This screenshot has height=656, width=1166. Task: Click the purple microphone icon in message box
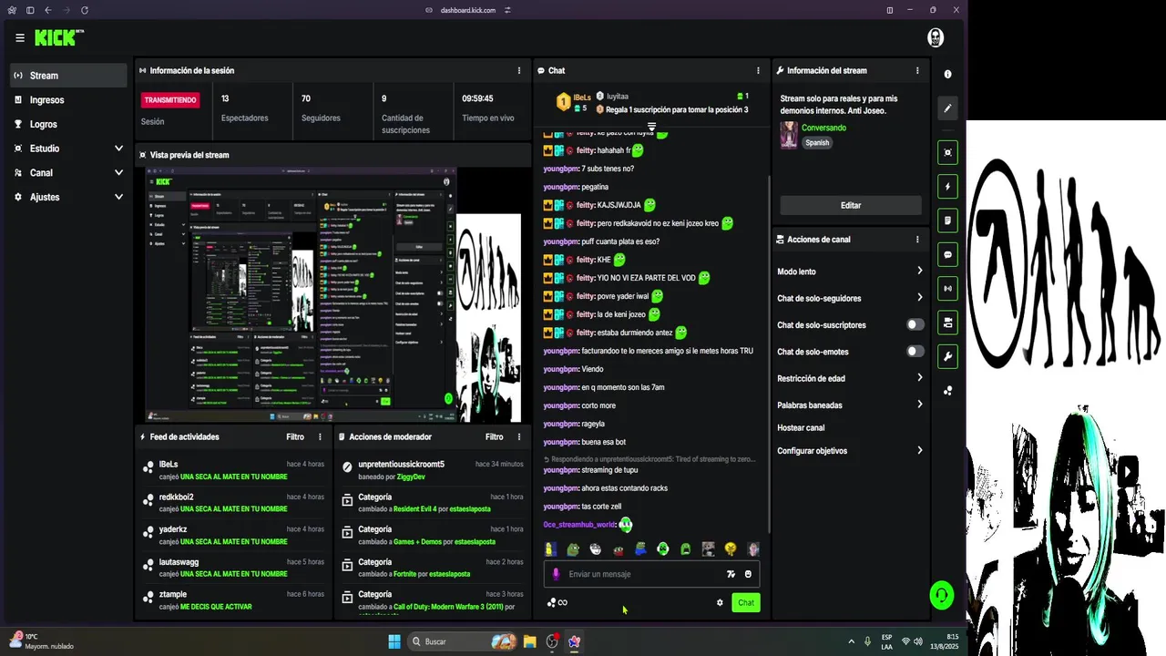(x=556, y=574)
